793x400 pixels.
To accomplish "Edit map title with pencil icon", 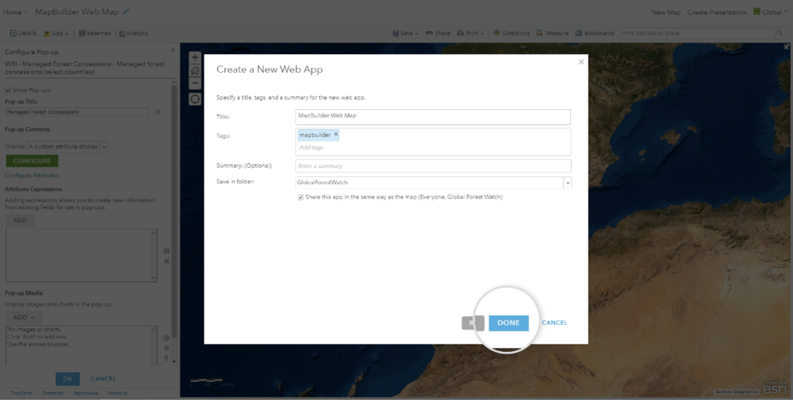I will click(126, 12).
